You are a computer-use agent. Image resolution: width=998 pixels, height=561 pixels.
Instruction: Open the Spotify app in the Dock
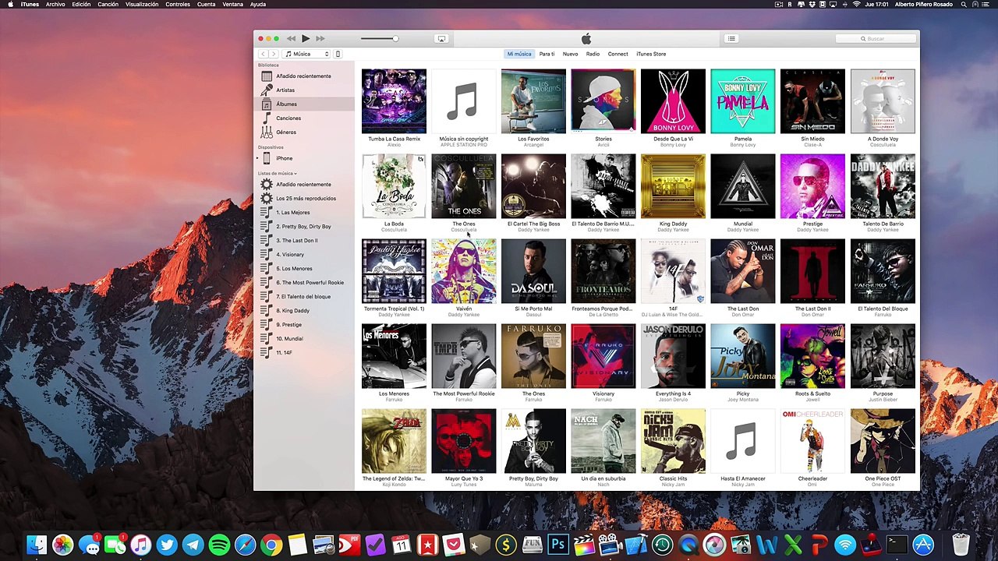click(x=219, y=545)
